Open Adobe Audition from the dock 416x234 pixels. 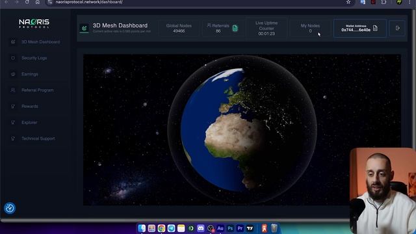[x=220, y=228]
